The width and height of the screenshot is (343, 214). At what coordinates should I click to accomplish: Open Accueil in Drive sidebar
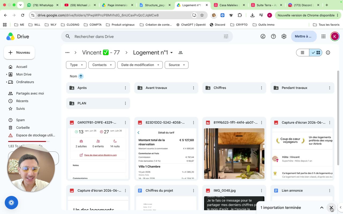(21, 67)
